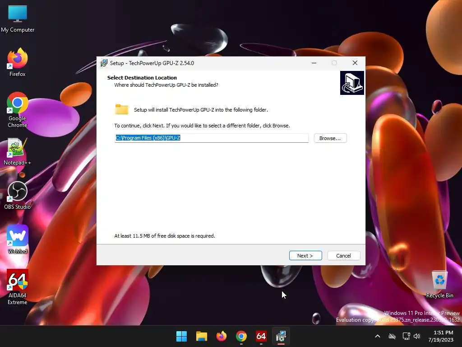Open the volume speaker tray icon

click(x=416, y=336)
